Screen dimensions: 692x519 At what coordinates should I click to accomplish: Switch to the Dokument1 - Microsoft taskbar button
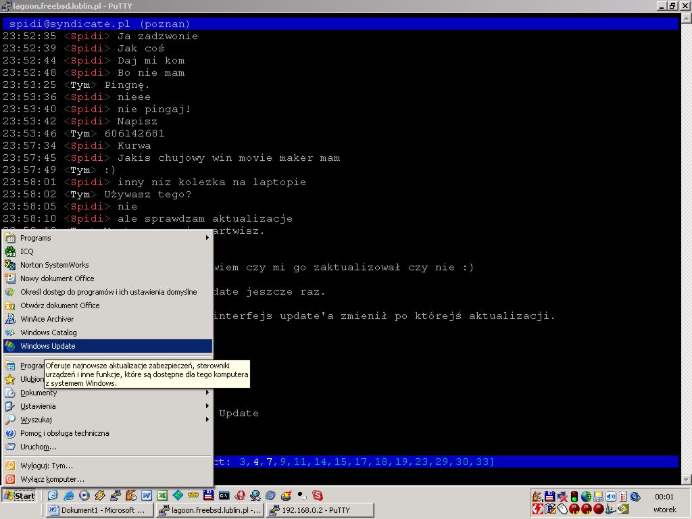click(100, 510)
